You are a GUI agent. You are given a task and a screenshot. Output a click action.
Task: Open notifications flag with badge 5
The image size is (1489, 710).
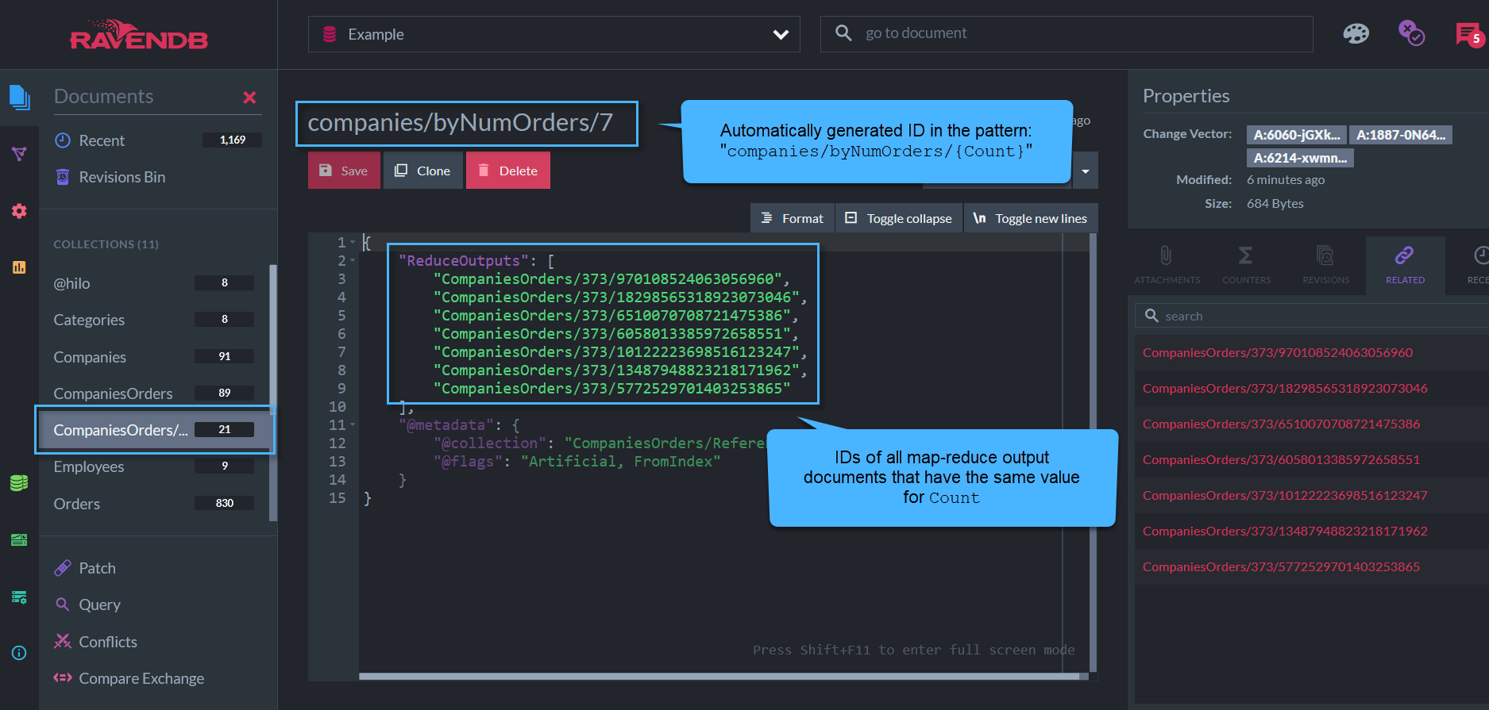tap(1468, 34)
